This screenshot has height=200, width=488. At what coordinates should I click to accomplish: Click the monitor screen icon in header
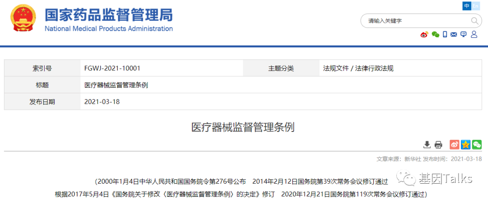point(464,35)
